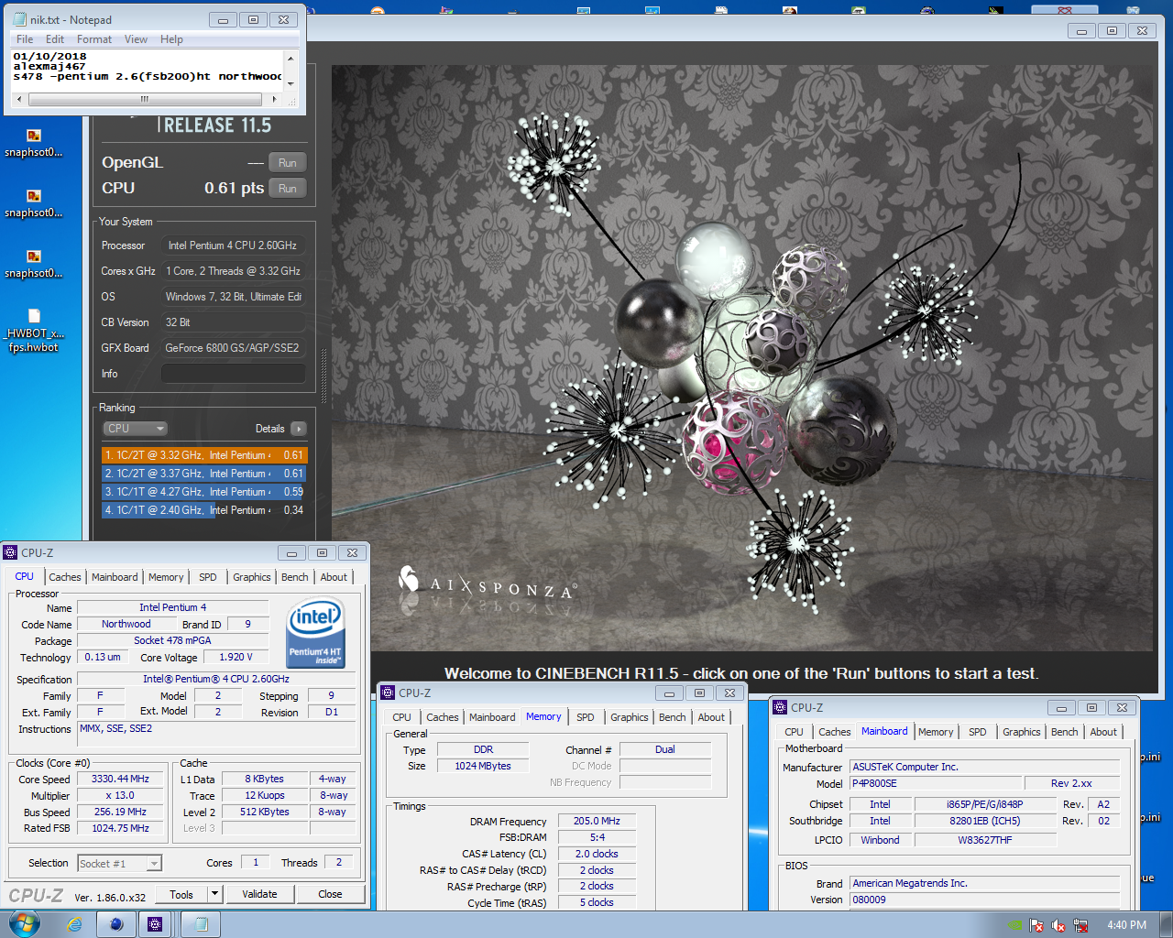1173x938 pixels.
Task: Click the motherboard model P4P800SE field
Action: click(936, 783)
